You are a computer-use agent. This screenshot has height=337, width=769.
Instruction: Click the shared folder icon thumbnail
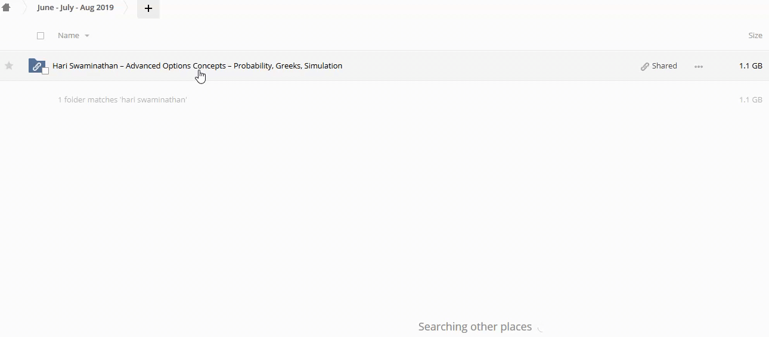(36, 65)
